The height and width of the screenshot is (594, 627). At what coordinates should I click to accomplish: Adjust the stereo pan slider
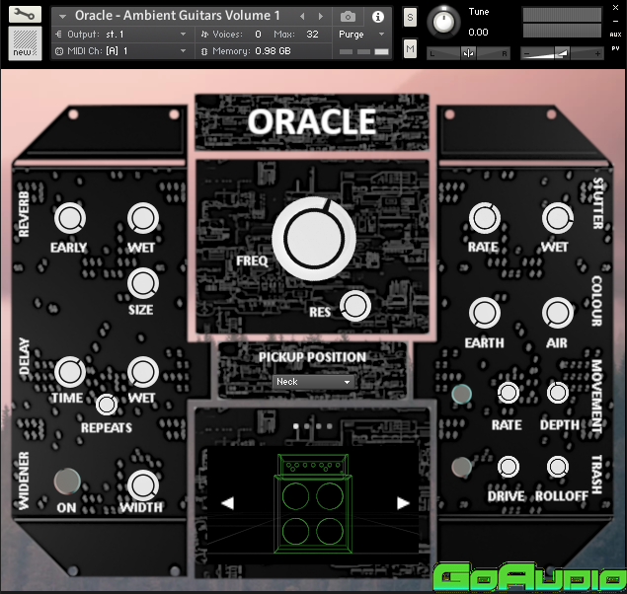[468, 53]
